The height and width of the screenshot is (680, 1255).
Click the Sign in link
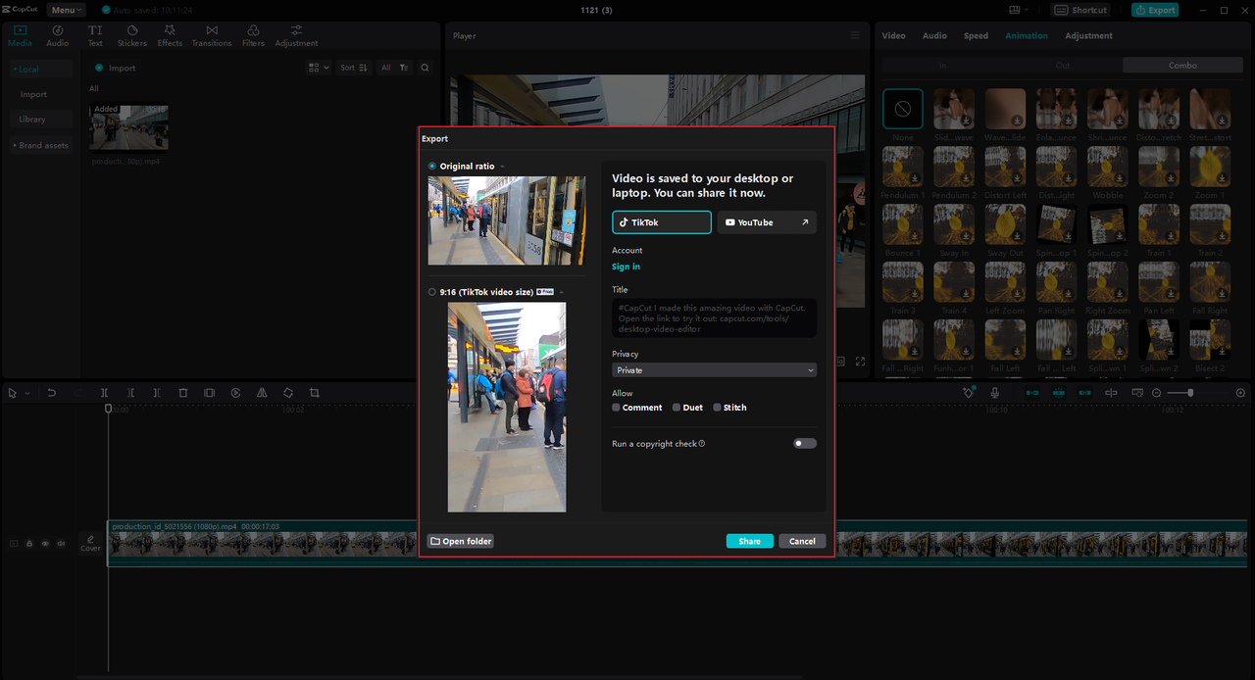tap(626, 267)
